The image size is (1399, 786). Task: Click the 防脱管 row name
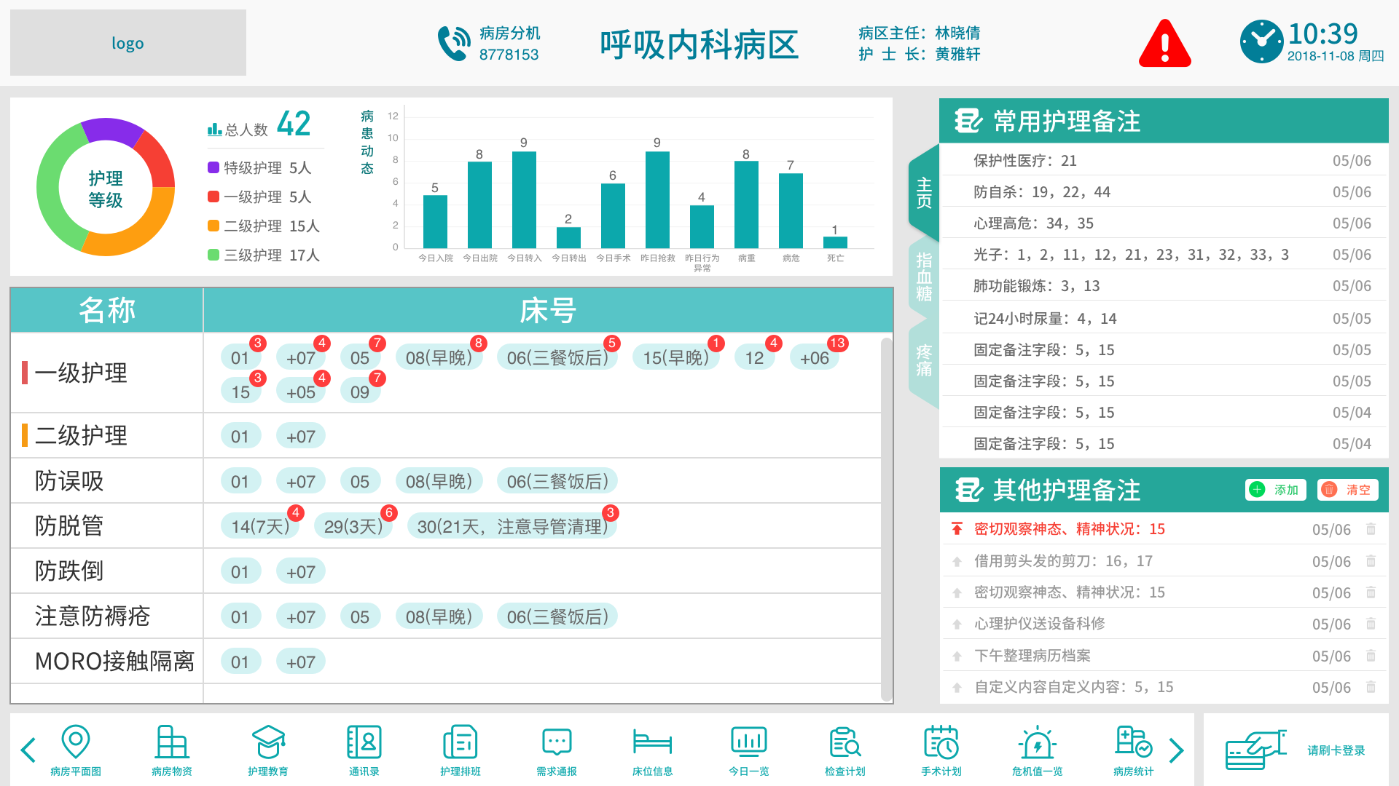click(69, 525)
